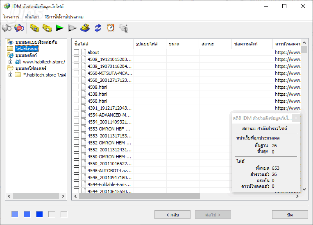The image size is (313, 225).
Task: Click the third darkest blue step square
Action: pos(39,214)
